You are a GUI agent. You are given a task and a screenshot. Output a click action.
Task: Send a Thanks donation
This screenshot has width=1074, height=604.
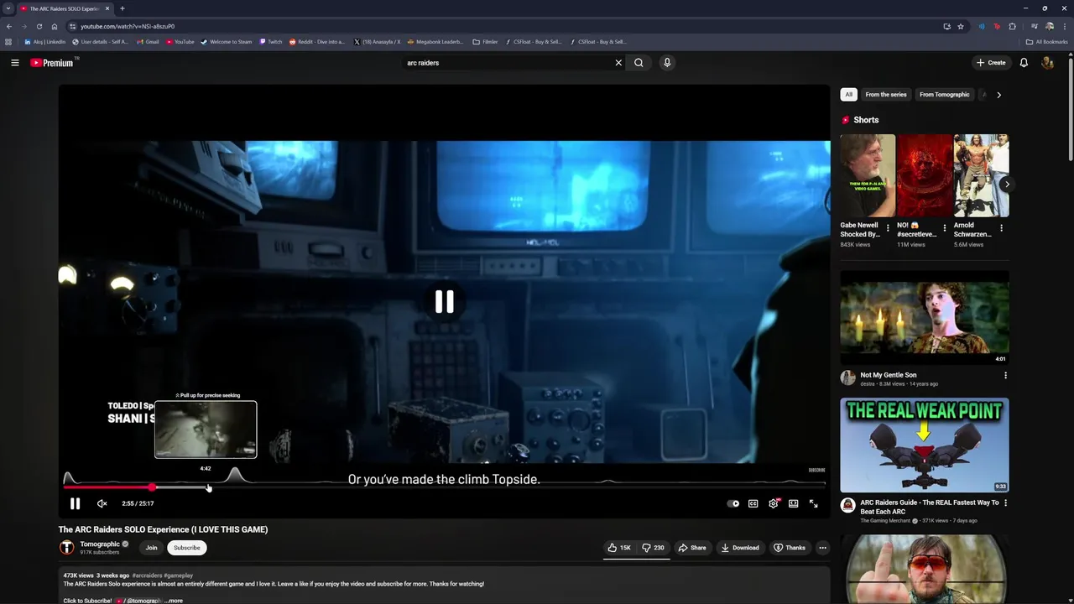point(789,548)
